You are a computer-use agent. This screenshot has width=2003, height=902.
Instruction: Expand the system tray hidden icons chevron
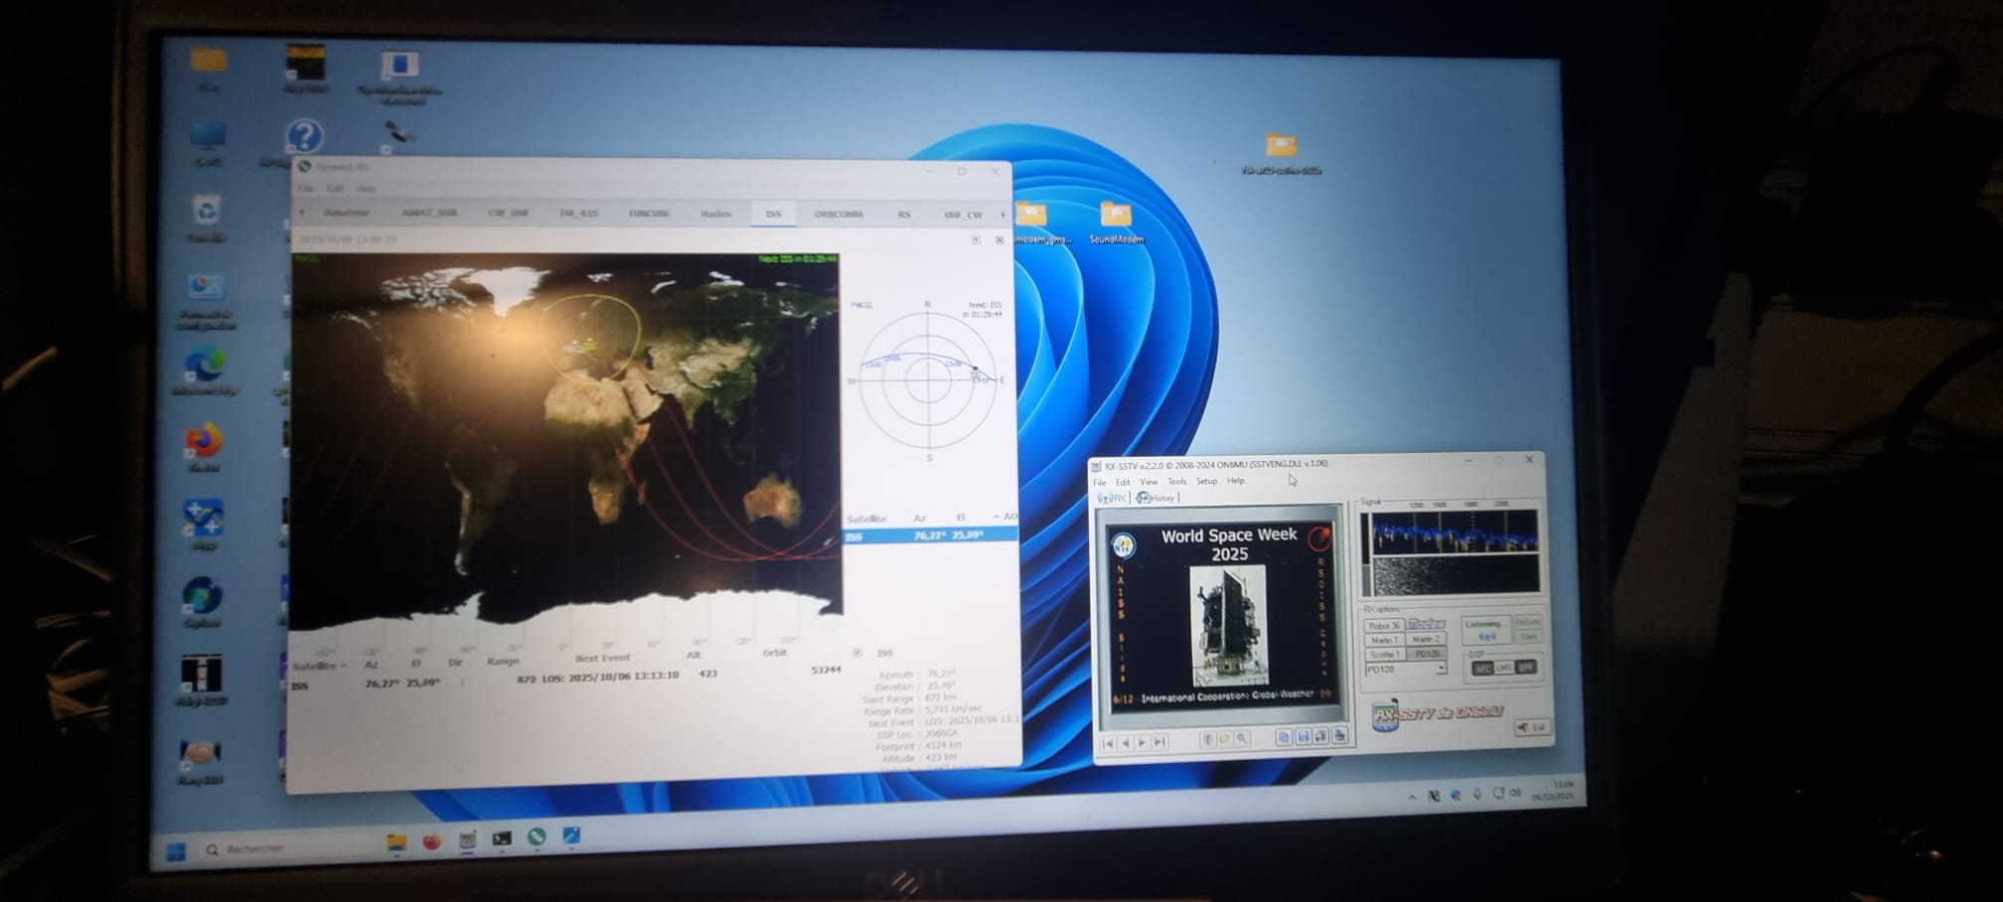click(x=1412, y=797)
